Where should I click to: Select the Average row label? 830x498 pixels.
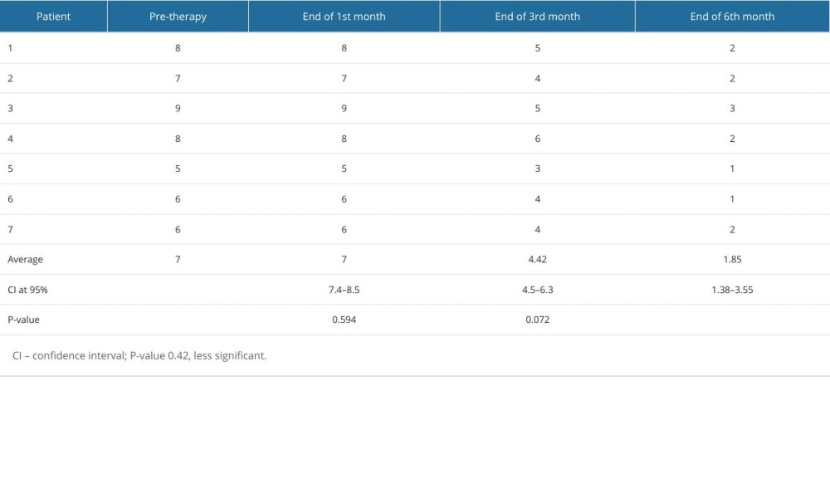(x=26, y=259)
